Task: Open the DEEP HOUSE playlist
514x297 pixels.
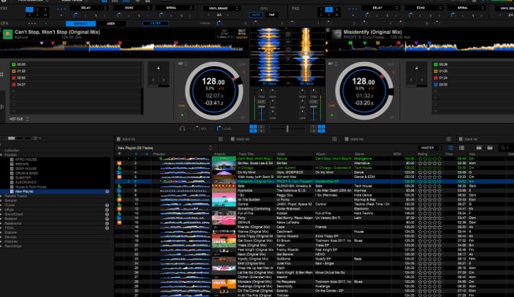Action: point(26,169)
